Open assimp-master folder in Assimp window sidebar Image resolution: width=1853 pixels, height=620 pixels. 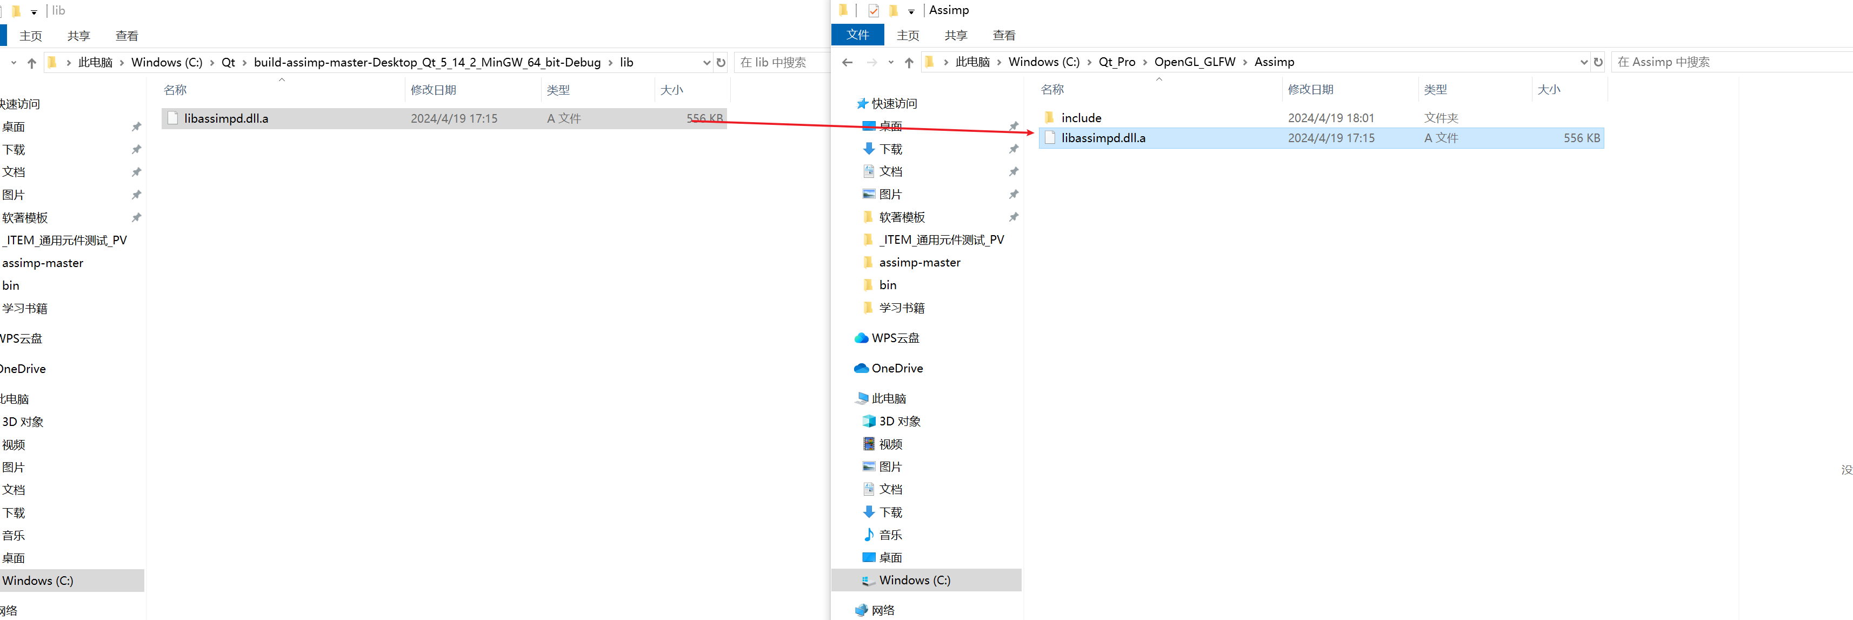pos(919,263)
